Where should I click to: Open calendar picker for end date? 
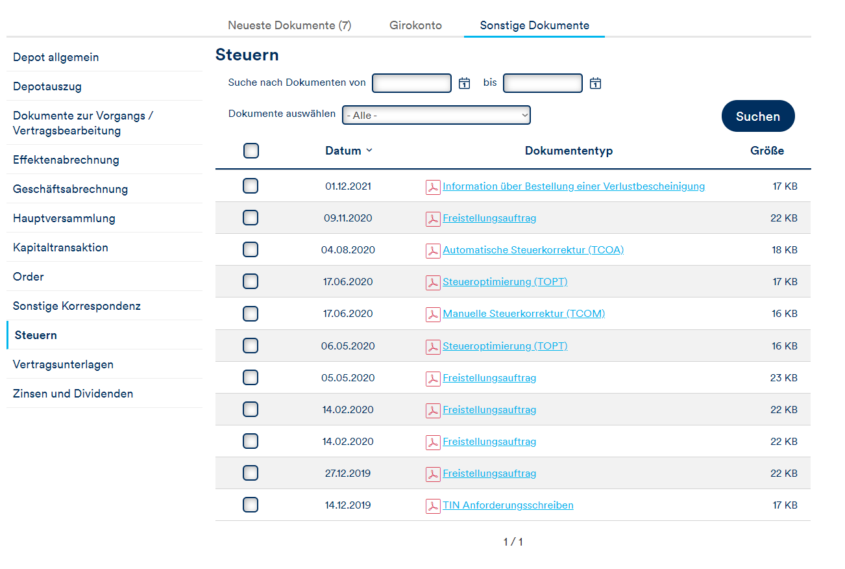click(x=595, y=83)
